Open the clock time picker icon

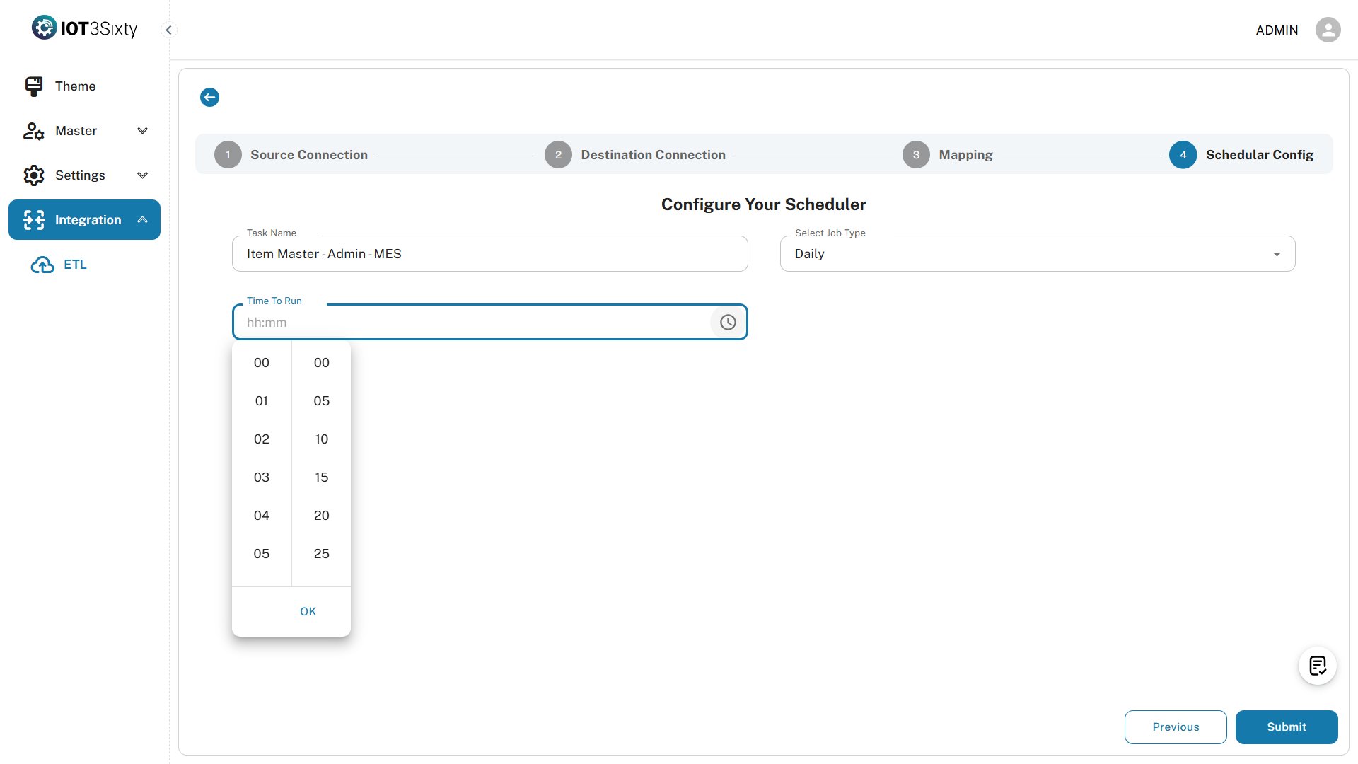click(728, 323)
